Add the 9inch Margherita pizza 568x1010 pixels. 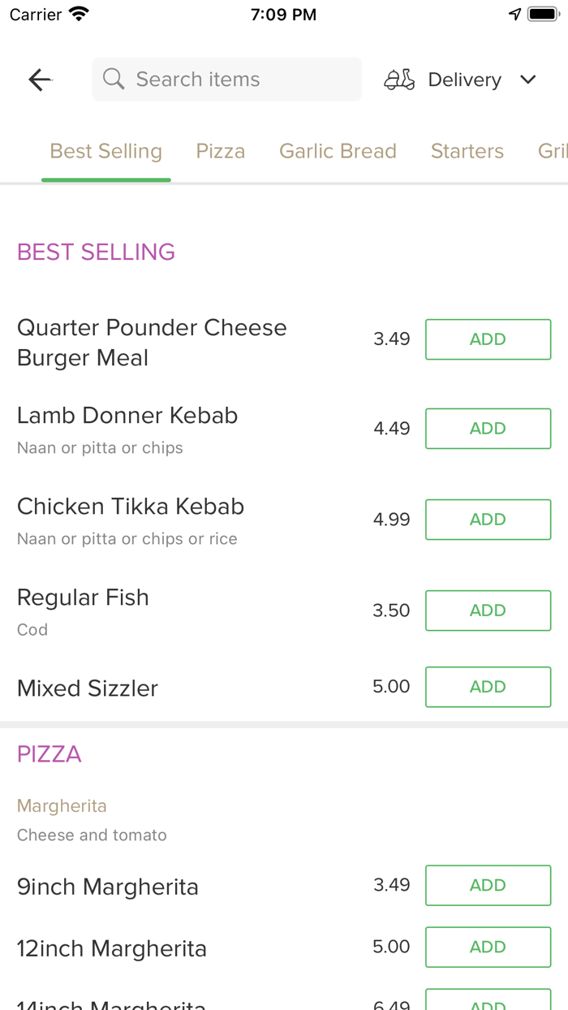488,885
